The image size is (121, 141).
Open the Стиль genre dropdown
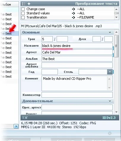point(110,72)
